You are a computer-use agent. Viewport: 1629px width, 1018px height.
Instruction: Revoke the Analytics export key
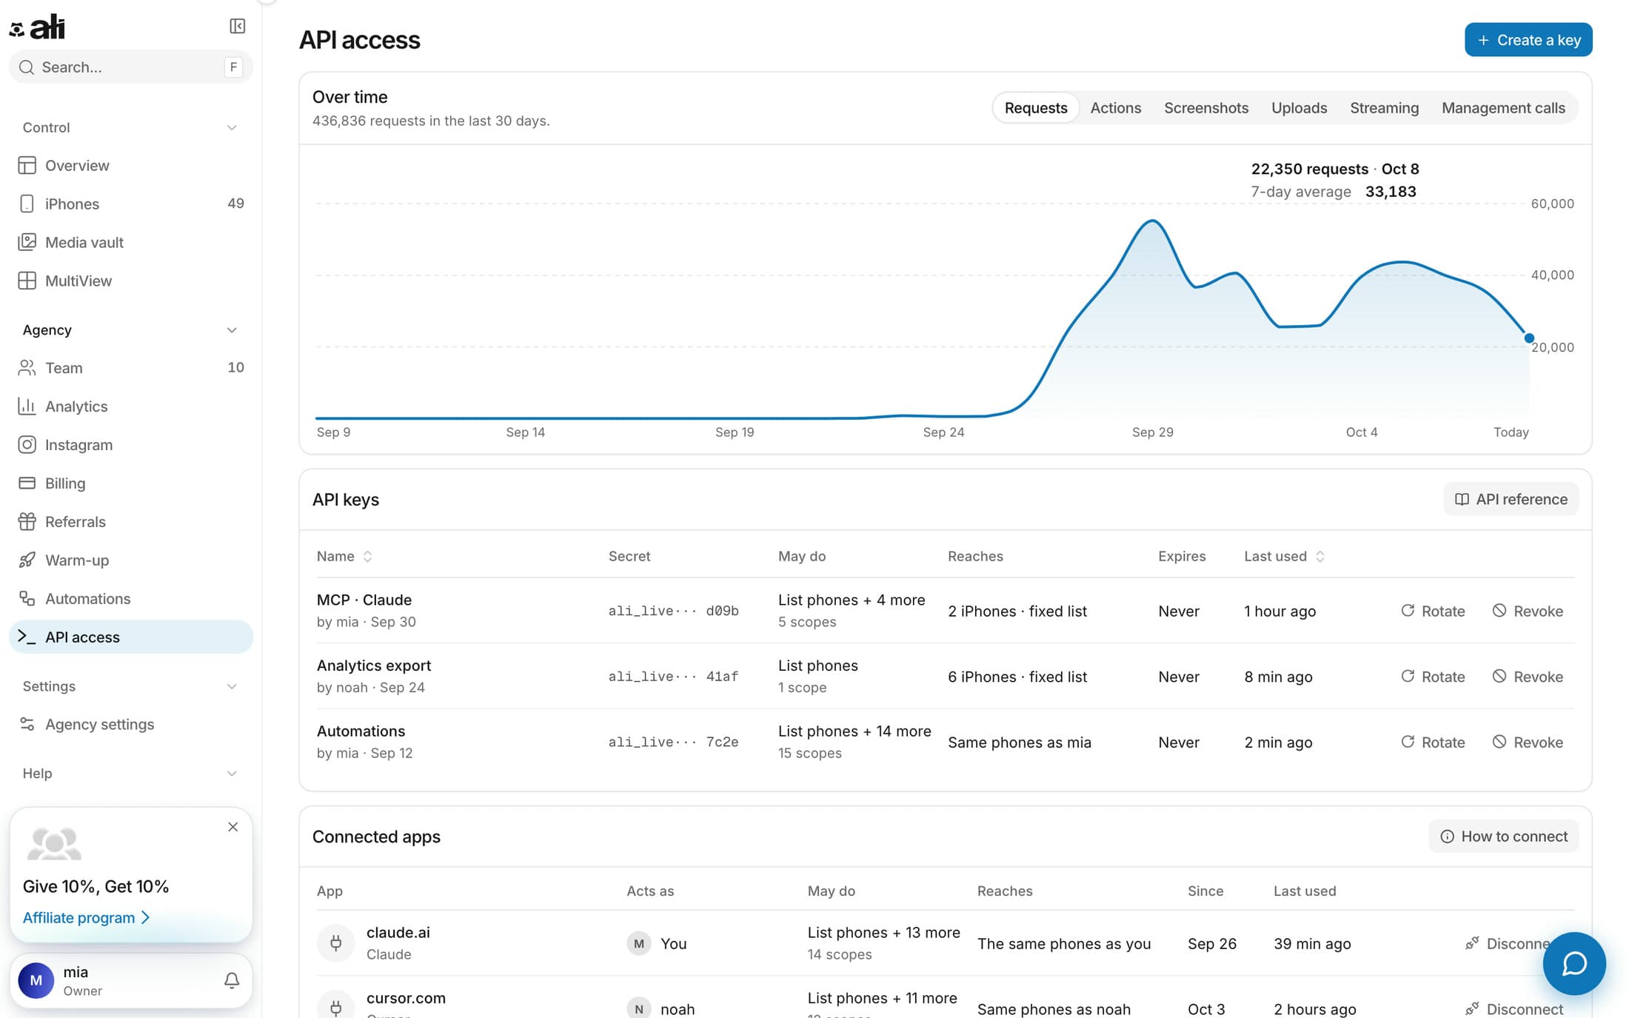coord(1528,677)
